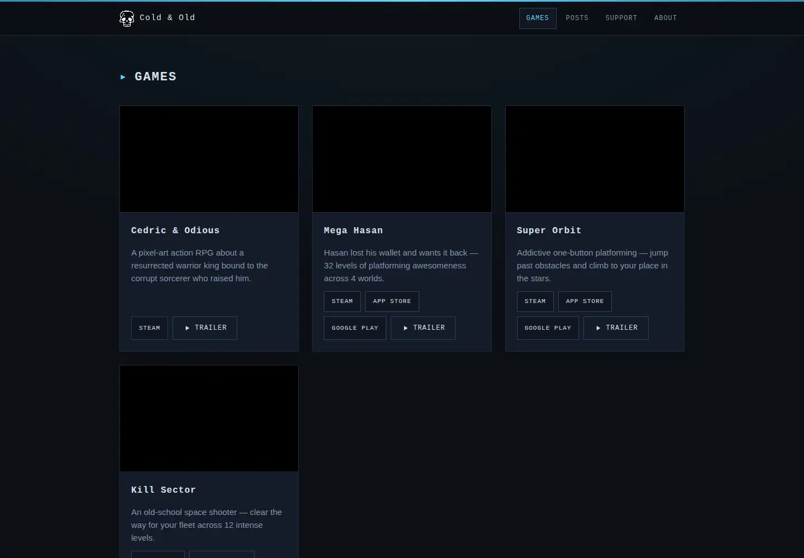
Task: Open the Kill Sector title
Action: (x=164, y=490)
